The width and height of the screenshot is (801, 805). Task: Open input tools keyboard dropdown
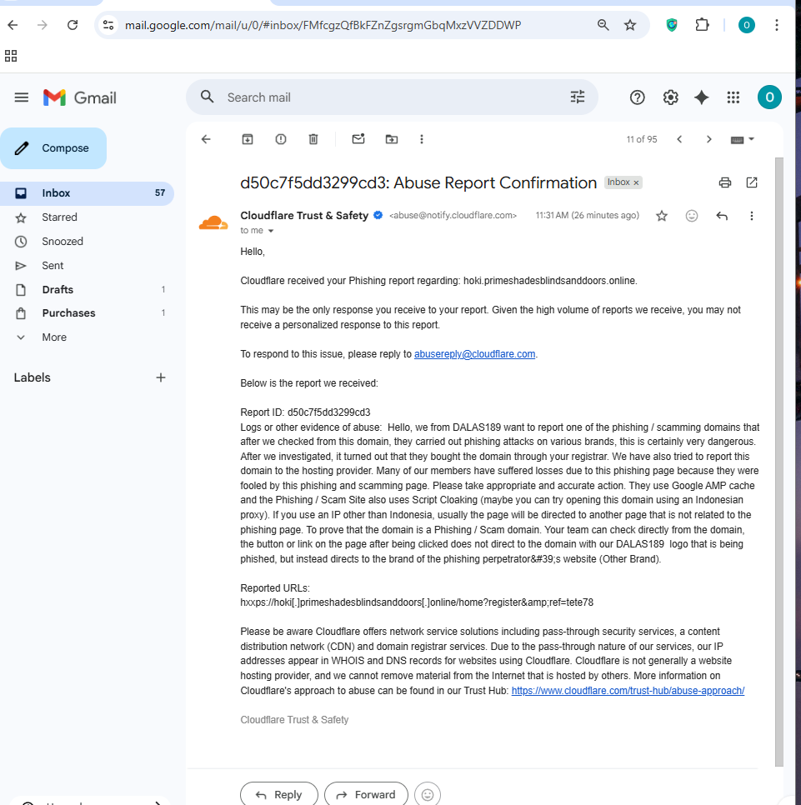pyautogui.click(x=742, y=139)
